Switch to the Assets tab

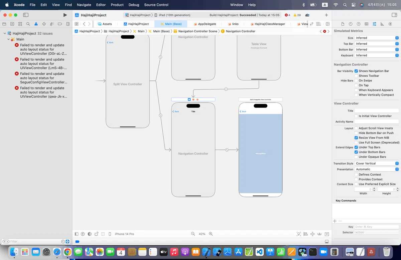(x=105, y=24)
